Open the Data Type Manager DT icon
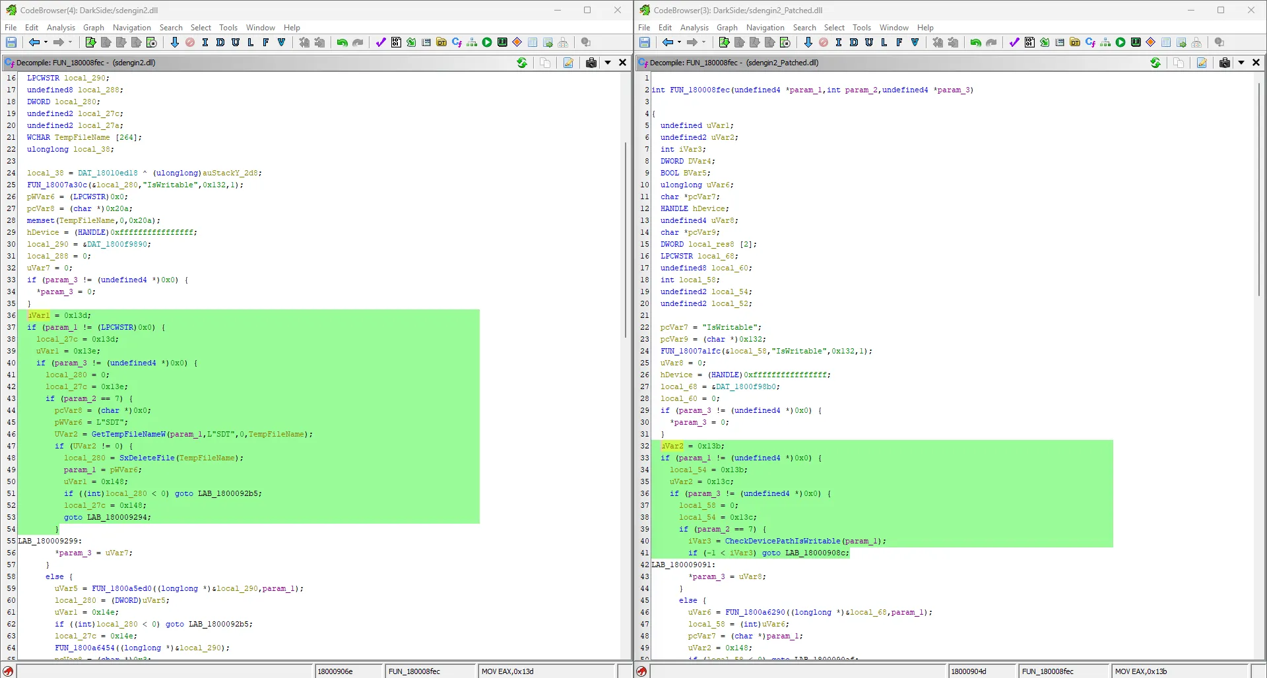The width and height of the screenshot is (1267, 678). pyautogui.click(x=441, y=42)
